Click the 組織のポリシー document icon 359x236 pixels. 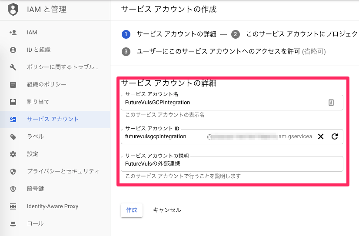tap(13, 84)
